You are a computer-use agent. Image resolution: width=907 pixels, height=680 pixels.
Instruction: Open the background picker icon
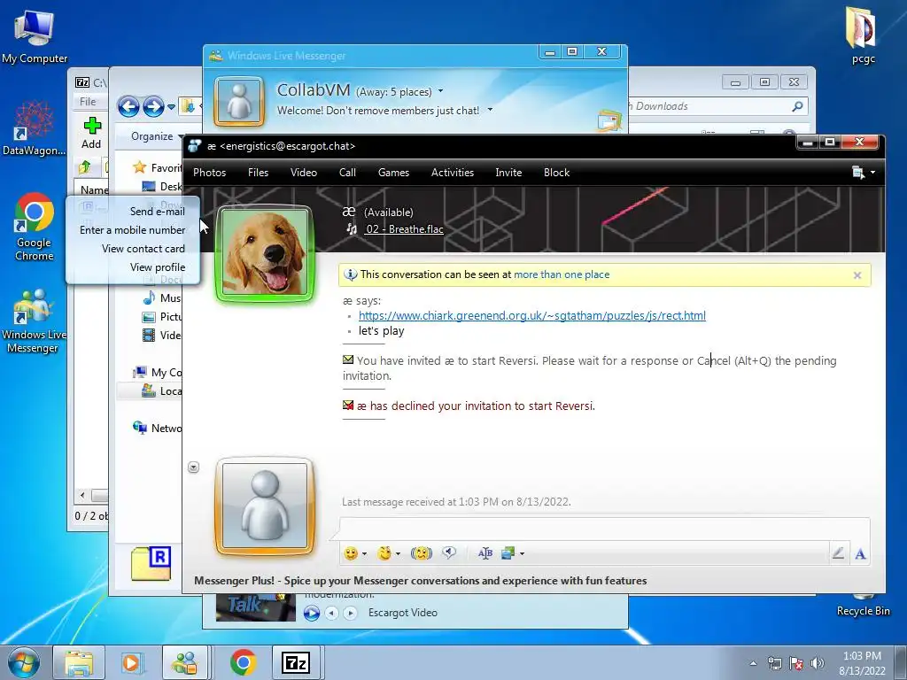(x=508, y=553)
